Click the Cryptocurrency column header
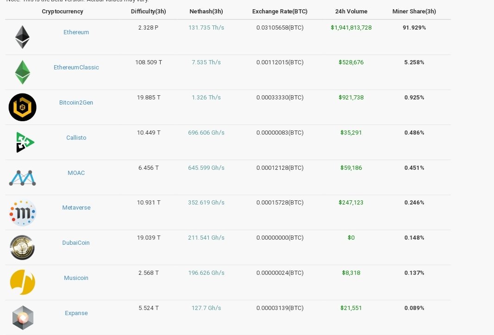 pos(63,11)
